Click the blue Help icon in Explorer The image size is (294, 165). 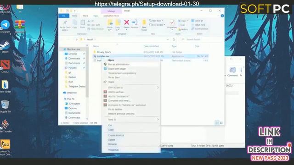tap(222, 16)
